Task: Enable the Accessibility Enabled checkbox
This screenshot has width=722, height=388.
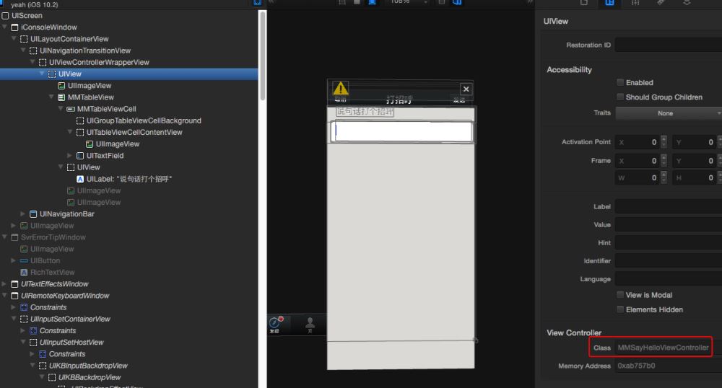Action: click(x=620, y=83)
